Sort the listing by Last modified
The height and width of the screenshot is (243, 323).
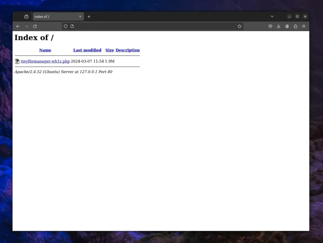[x=87, y=50]
